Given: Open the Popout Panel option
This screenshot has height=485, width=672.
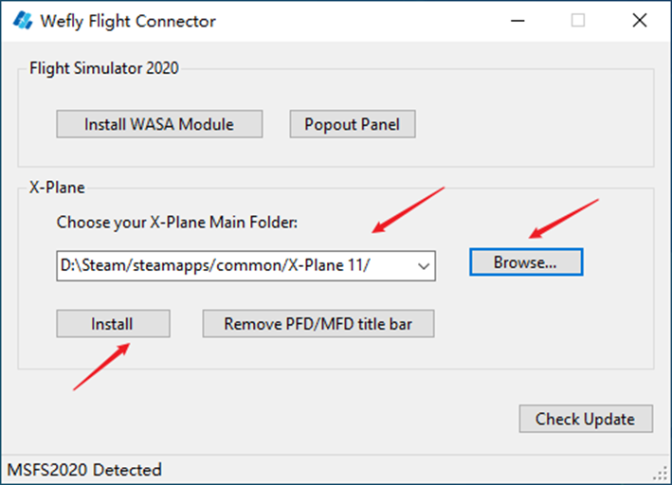Looking at the screenshot, I should click(353, 124).
